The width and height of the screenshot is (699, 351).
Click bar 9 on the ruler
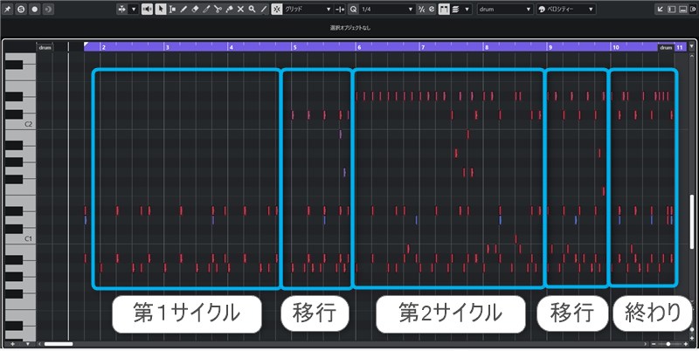tap(550, 47)
